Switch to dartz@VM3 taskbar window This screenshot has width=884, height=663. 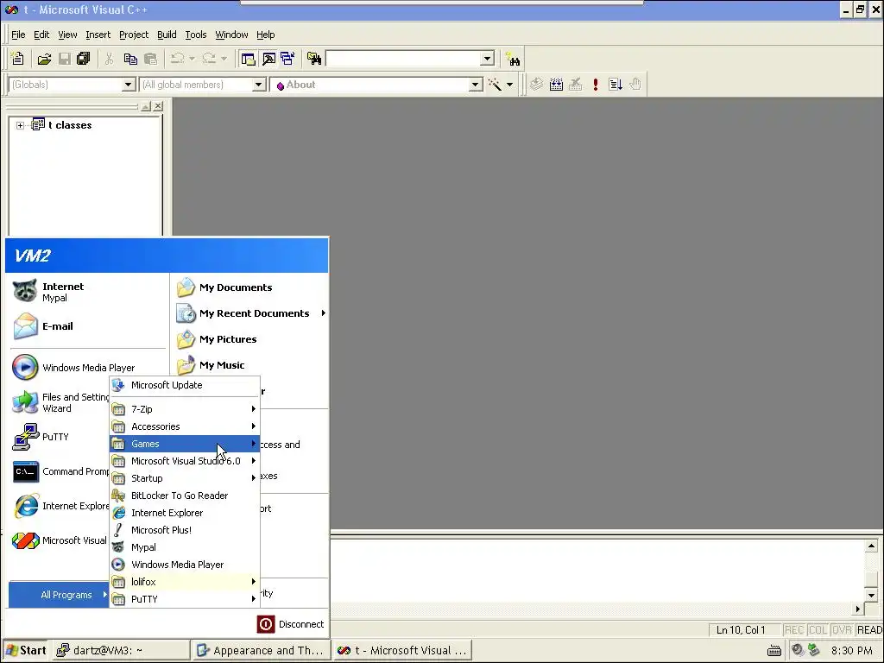(x=122, y=650)
